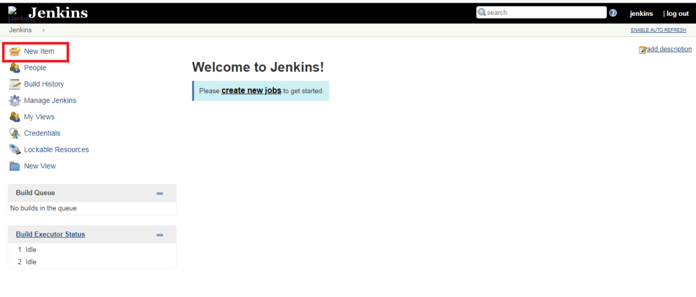Click the create new jobs link
696x297 pixels.
(x=251, y=90)
